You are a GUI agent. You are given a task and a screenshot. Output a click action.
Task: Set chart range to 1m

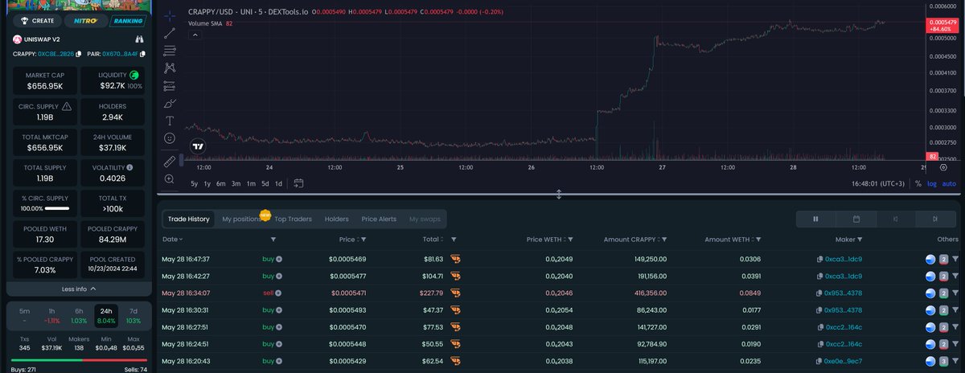click(251, 183)
